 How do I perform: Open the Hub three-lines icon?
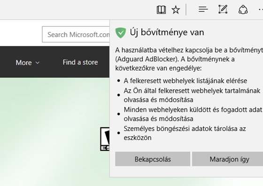203,9
